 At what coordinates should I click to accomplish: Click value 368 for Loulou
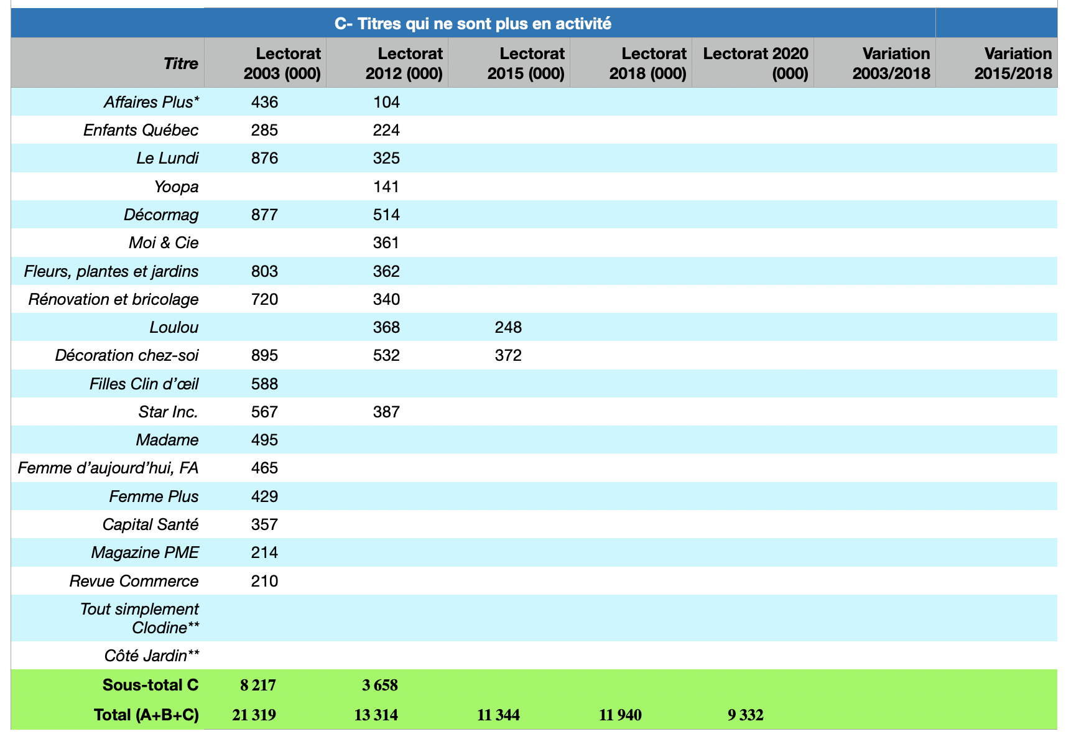[387, 327]
